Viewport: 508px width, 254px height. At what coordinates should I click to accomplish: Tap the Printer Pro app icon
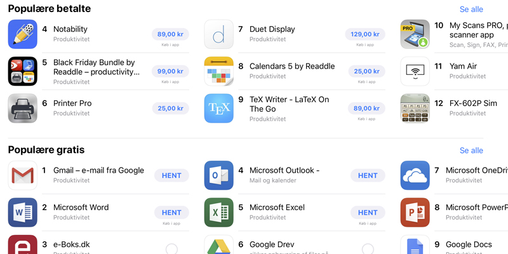pos(22,108)
